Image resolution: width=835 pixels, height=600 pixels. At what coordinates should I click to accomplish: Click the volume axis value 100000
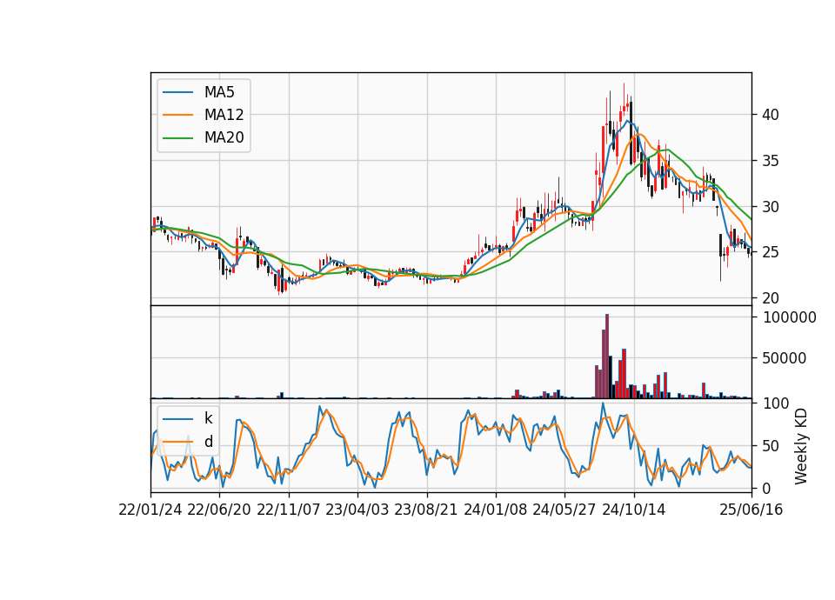tap(790, 318)
